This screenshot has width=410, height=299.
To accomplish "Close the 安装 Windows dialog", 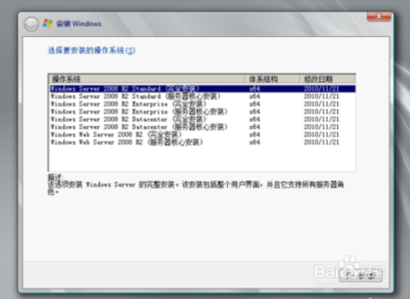I will tap(379, 16).
